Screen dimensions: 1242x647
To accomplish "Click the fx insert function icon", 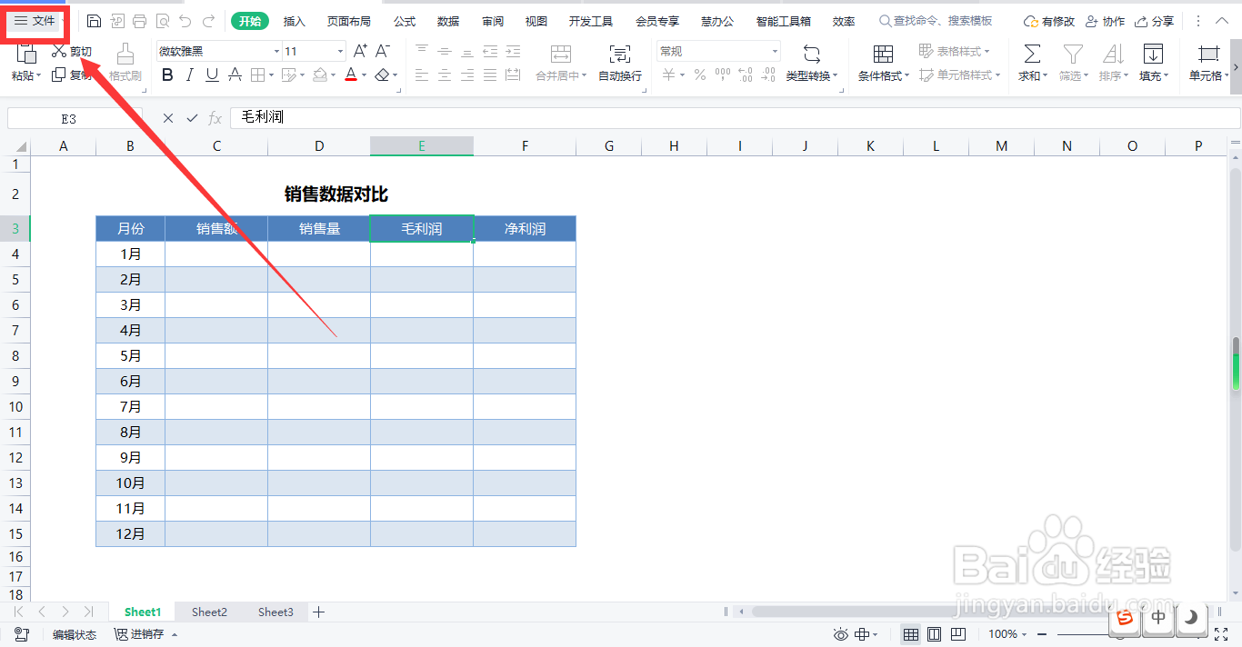I will tap(215, 118).
